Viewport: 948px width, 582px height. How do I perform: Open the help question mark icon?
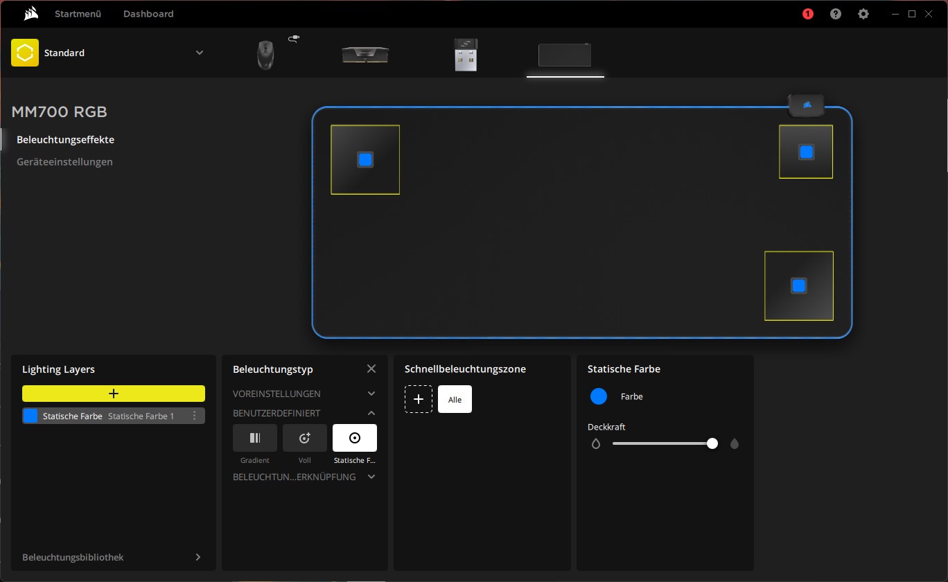point(836,14)
